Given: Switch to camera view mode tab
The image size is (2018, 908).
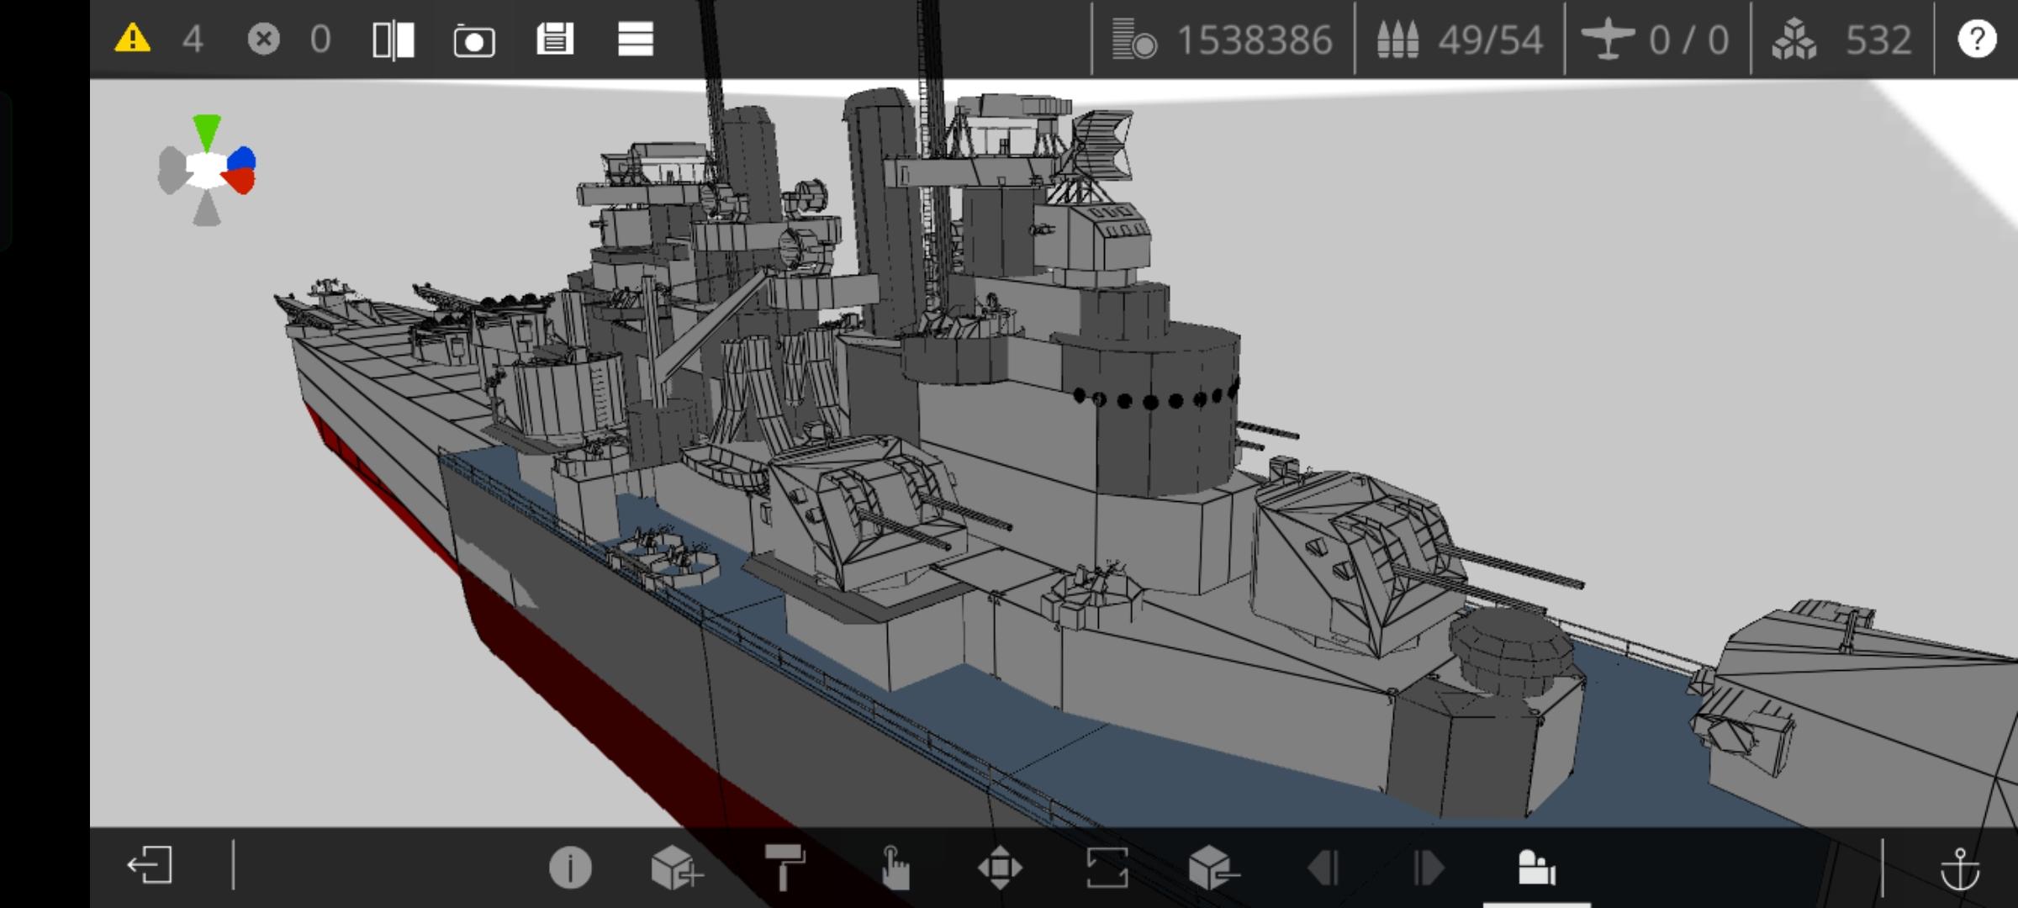Looking at the screenshot, I should (x=1536, y=867).
